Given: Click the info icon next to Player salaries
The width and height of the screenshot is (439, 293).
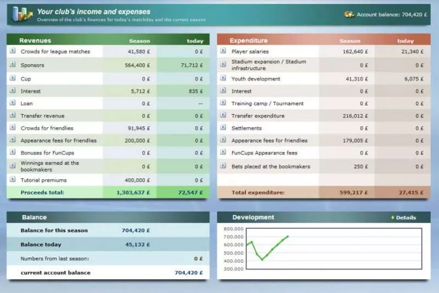Looking at the screenshot, I should point(223,51).
